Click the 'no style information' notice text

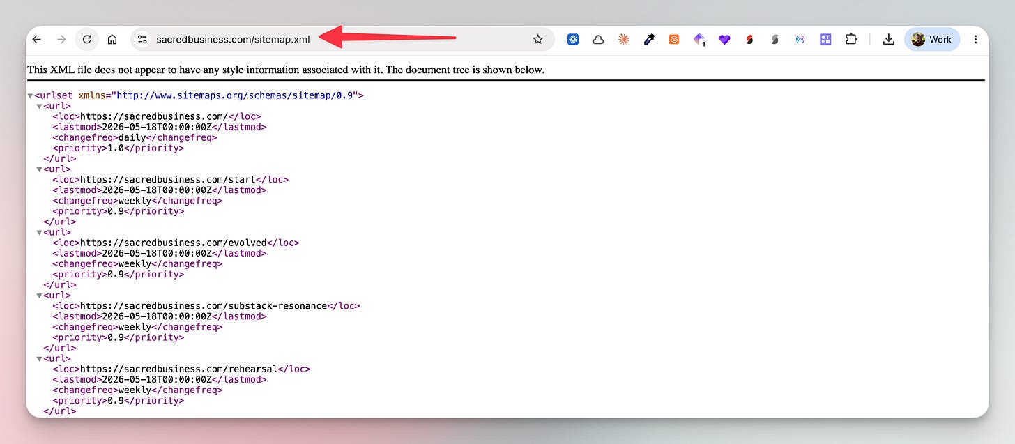tap(286, 70)
